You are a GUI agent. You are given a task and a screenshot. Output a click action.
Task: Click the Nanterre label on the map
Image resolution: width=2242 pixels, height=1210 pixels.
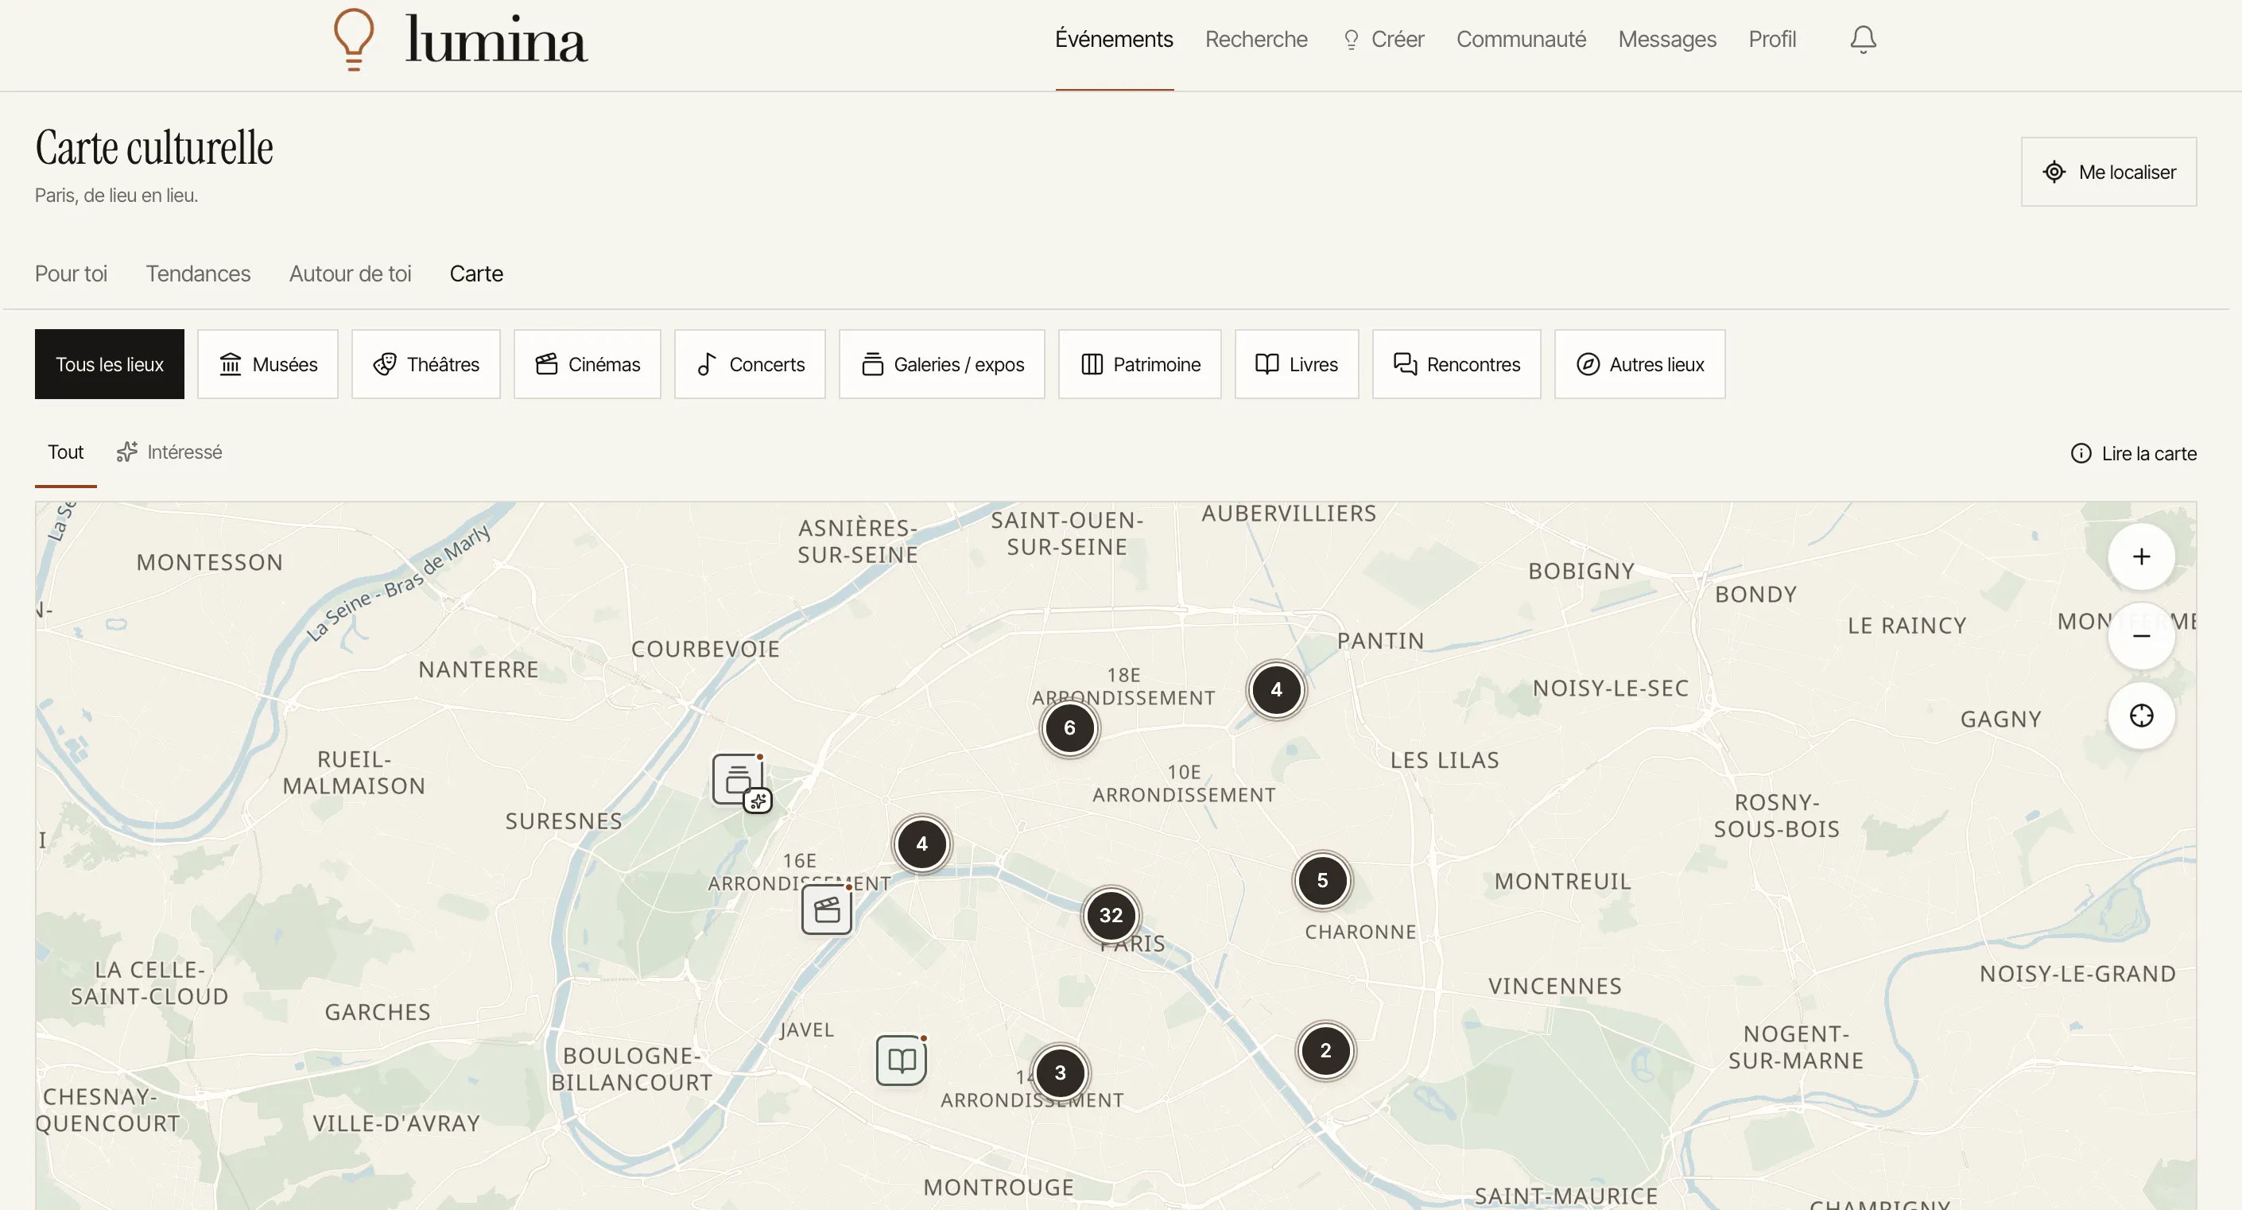[x=479, y=669]
